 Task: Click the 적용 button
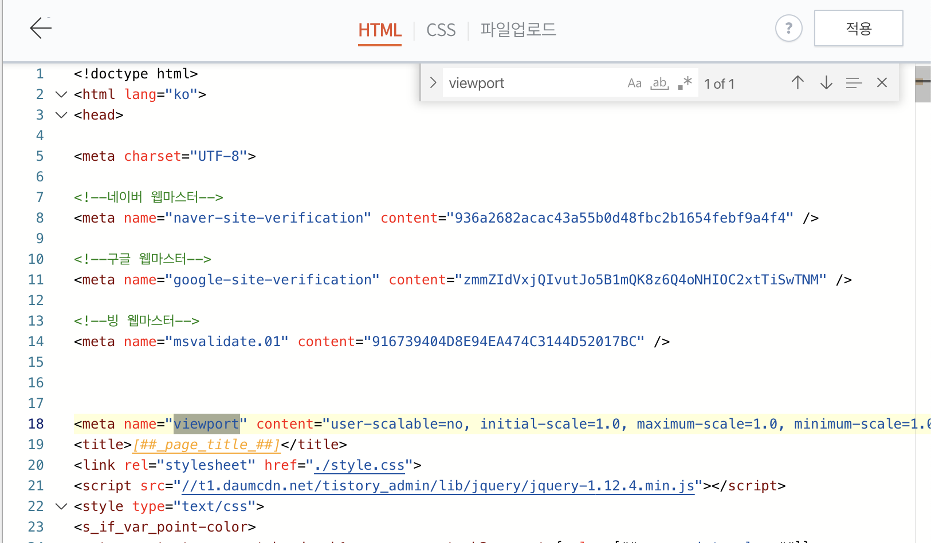click(858, 27)
